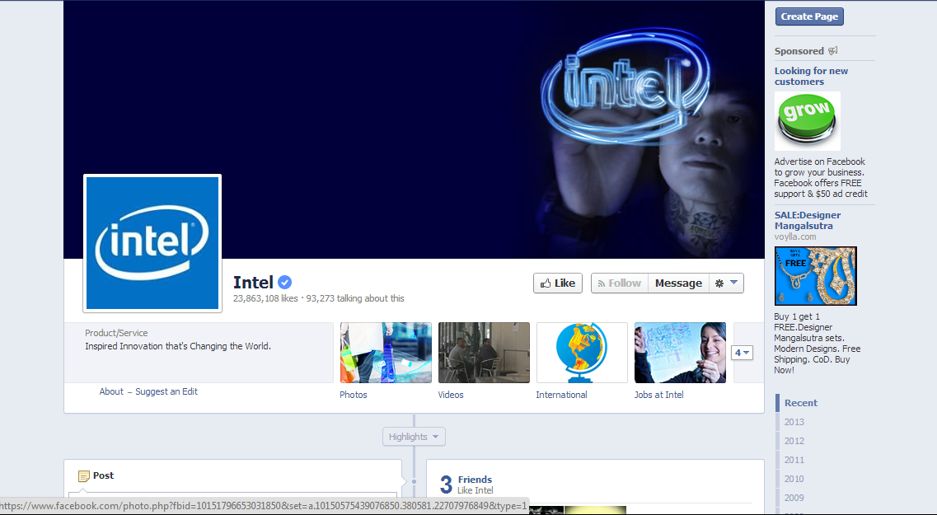This screenshot has width=937, height=515.
Task: Jump to 2013 in the timeline
Action: point(794,422)
